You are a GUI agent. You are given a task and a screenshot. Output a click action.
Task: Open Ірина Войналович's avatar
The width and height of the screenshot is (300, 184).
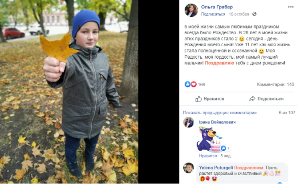coord(189,122)
